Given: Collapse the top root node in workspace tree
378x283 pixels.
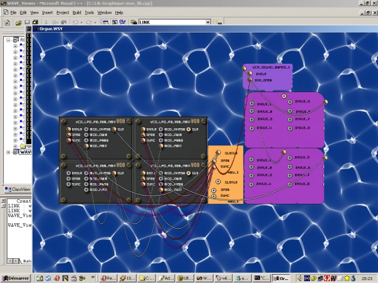Looking at the screenshot, I should [8, 41].
